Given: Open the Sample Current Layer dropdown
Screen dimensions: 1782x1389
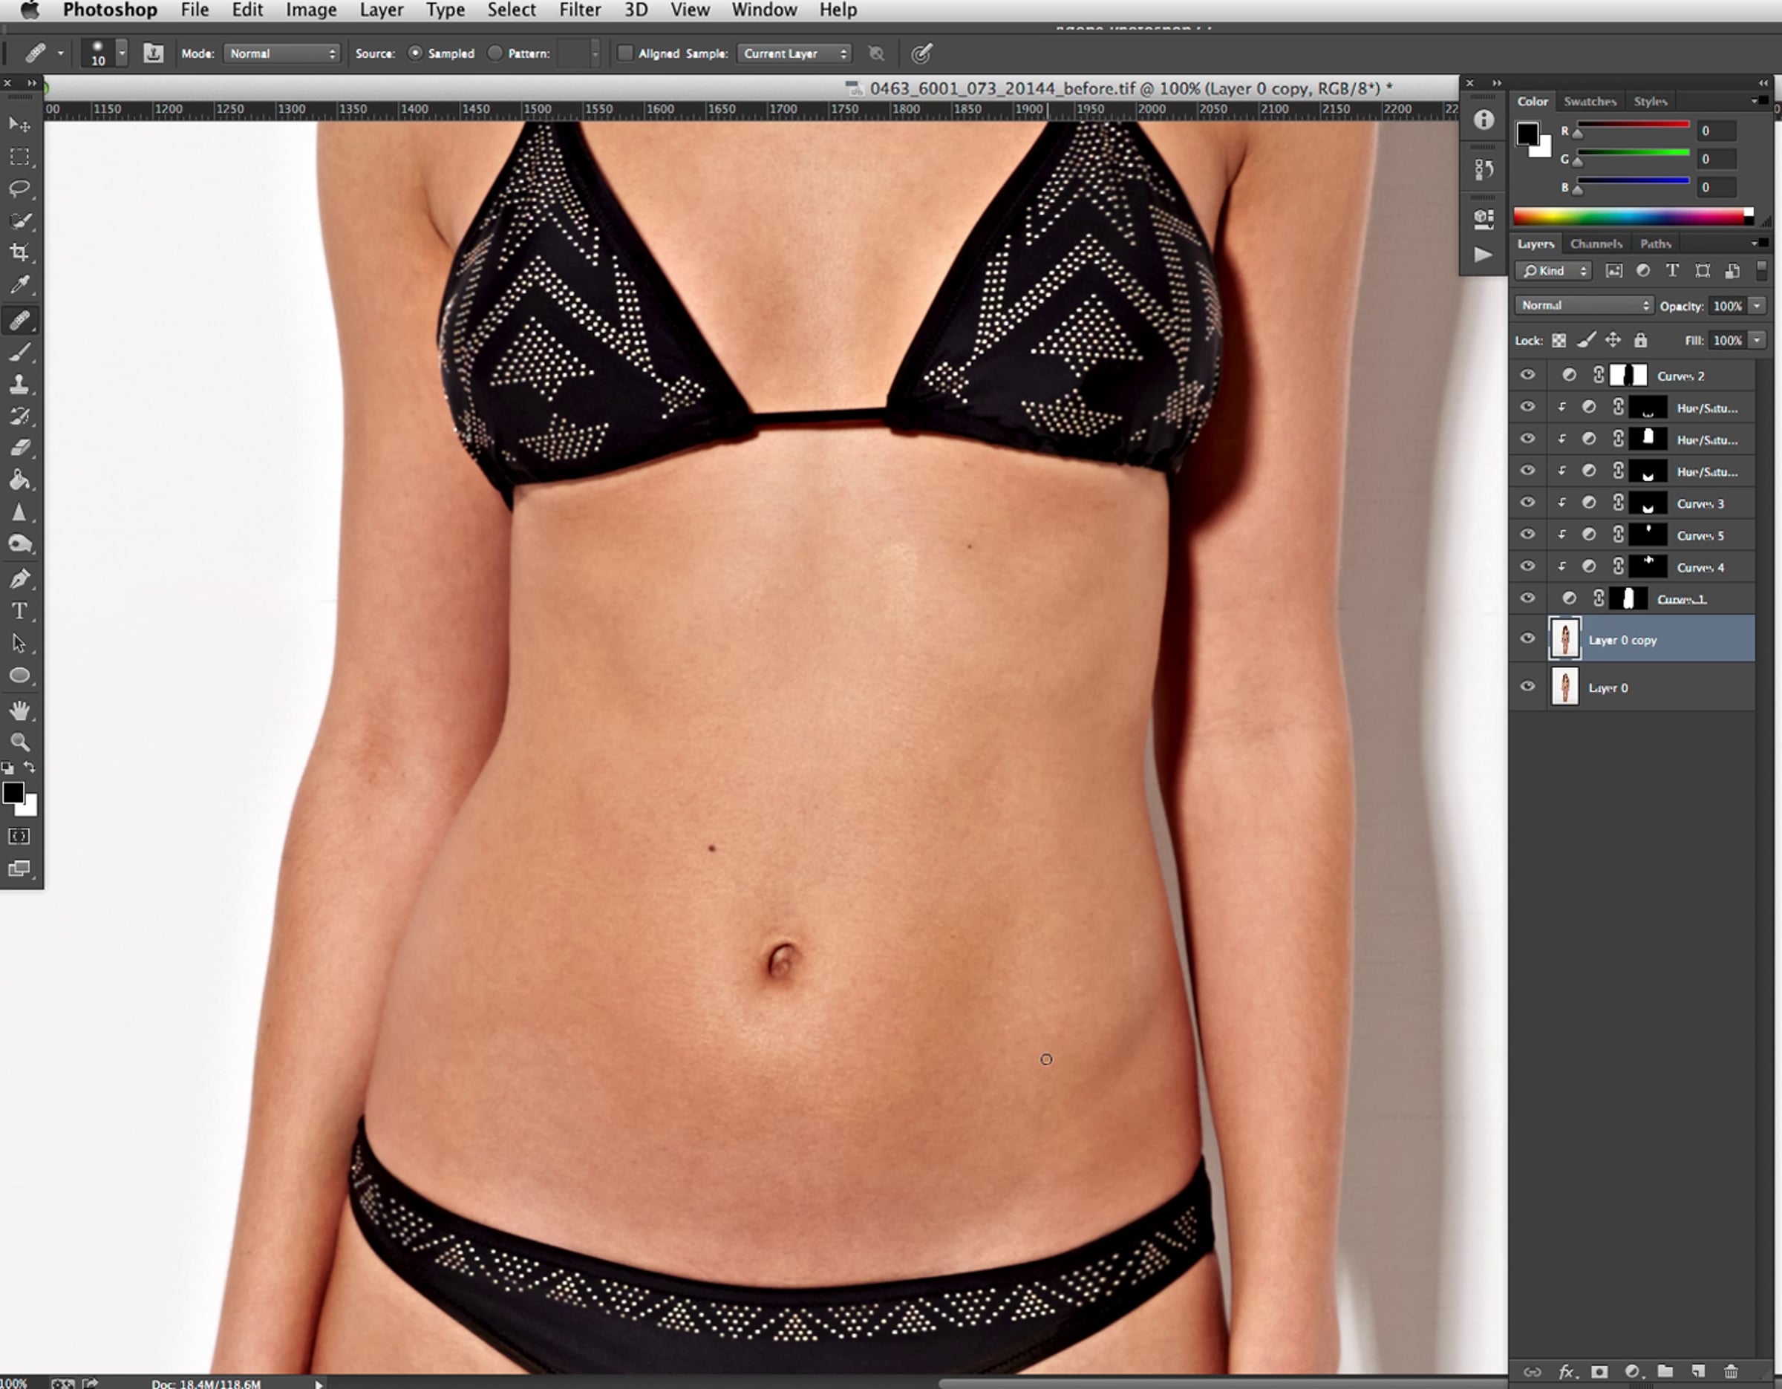Looking at the screenshot, I should coord(794,53).
